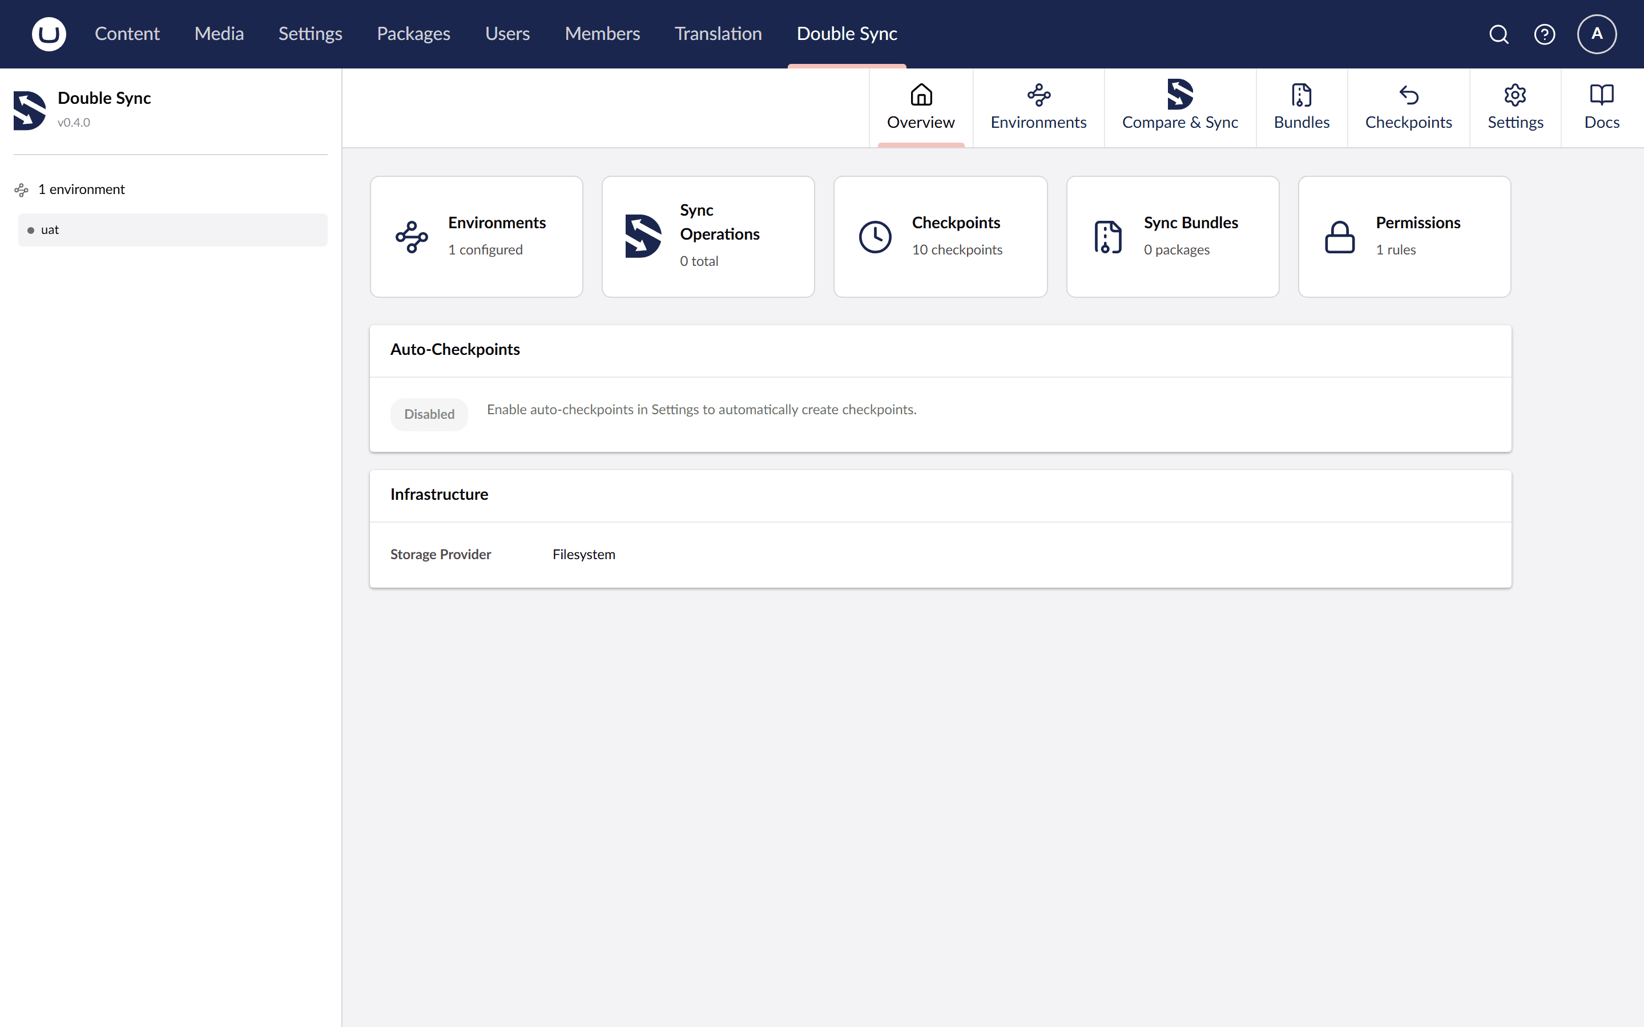
Task: Click the Enable auto-checkpoints hint text
Action: coord(702,410)
